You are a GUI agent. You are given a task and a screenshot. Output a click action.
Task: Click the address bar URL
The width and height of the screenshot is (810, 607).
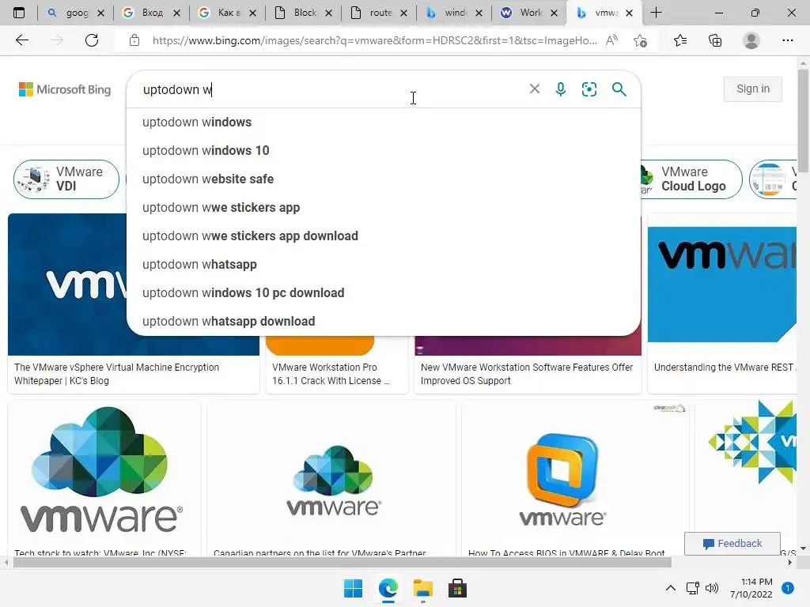[374, 40]
